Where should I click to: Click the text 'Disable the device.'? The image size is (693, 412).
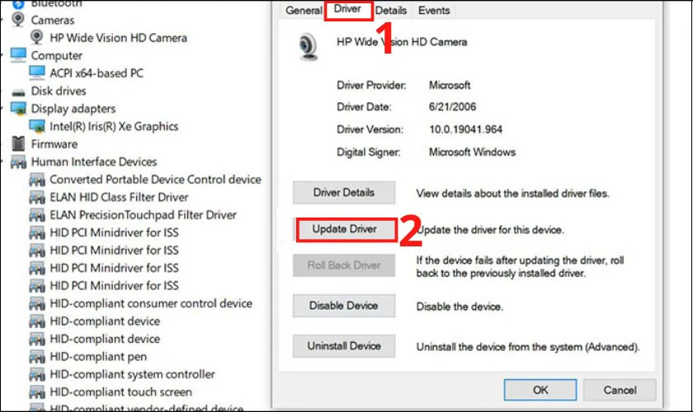(460, 307)
